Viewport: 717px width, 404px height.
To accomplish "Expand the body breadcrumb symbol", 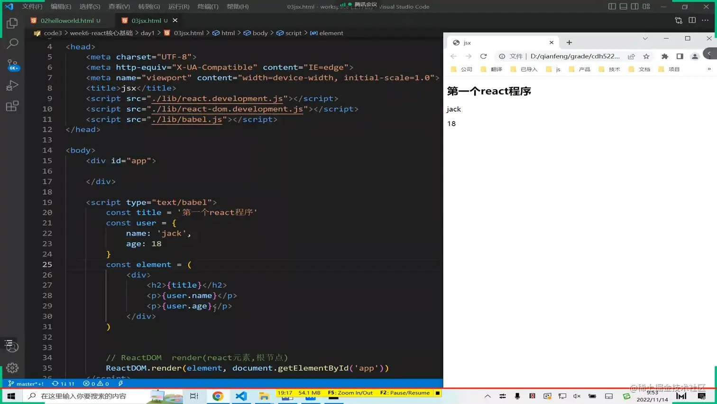I will click(260, 33).
